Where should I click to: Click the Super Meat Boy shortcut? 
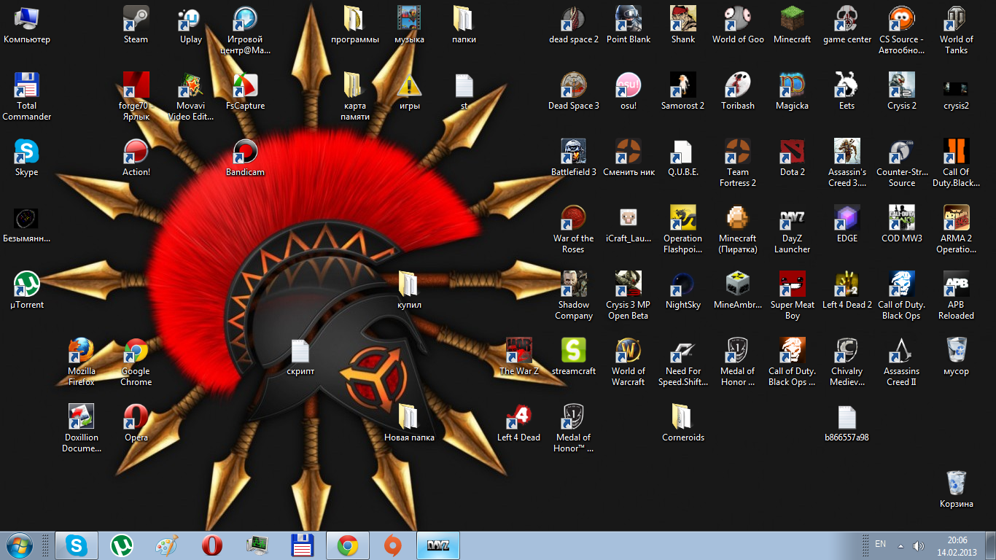pos(793,296)
